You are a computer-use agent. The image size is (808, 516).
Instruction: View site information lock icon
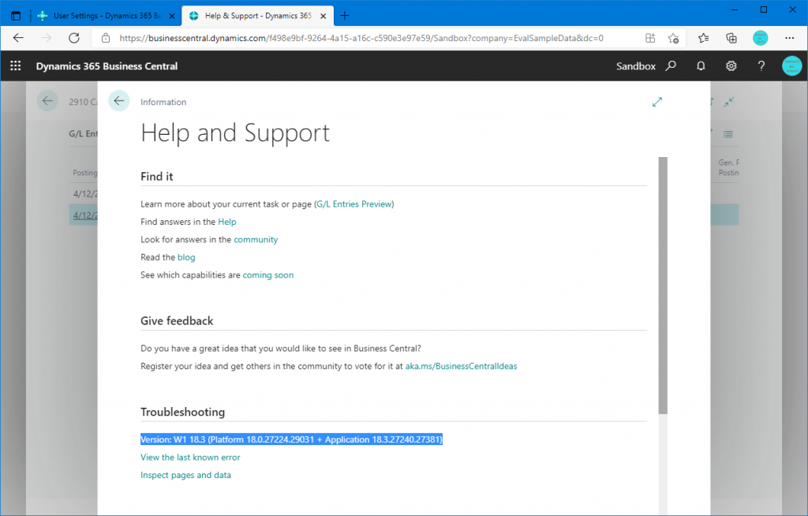coord(106,38)
